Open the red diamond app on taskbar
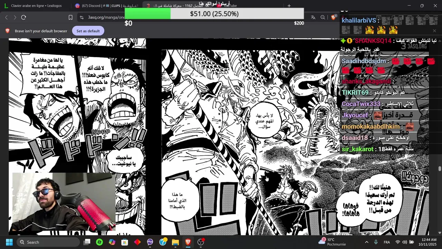442x249 pixels. (137, 242)
